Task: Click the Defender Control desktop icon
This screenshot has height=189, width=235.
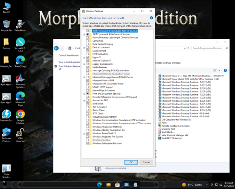Action: click(7, 135)
